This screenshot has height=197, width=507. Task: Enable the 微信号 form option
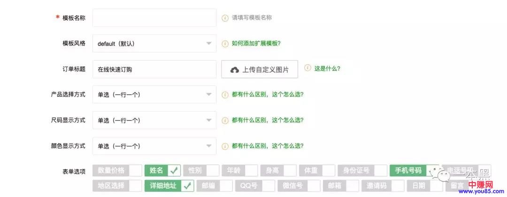[314, 186]
